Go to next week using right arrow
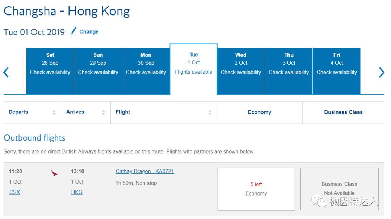The image size is (391, 219). coord(381,72)
